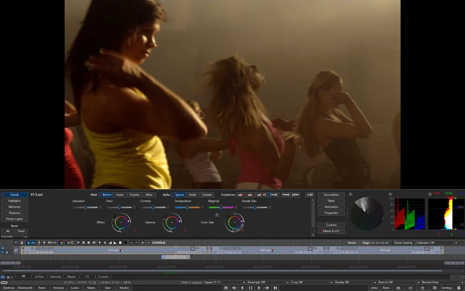Click the loop playback icon at bottom left

4,283
